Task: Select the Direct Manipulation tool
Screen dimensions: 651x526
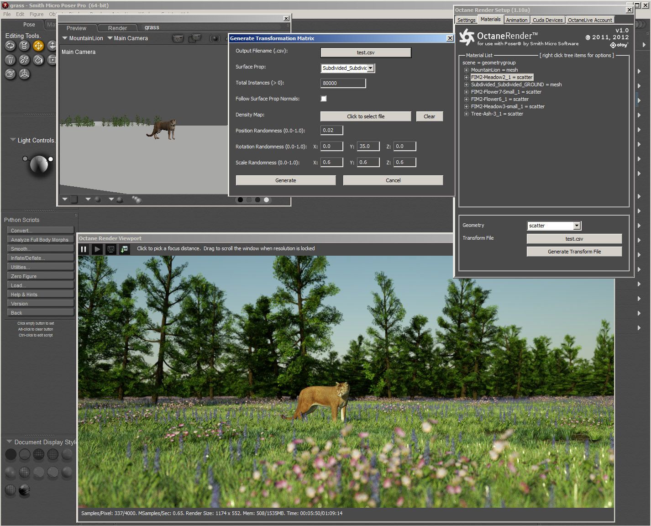Action: click(24, 74)
